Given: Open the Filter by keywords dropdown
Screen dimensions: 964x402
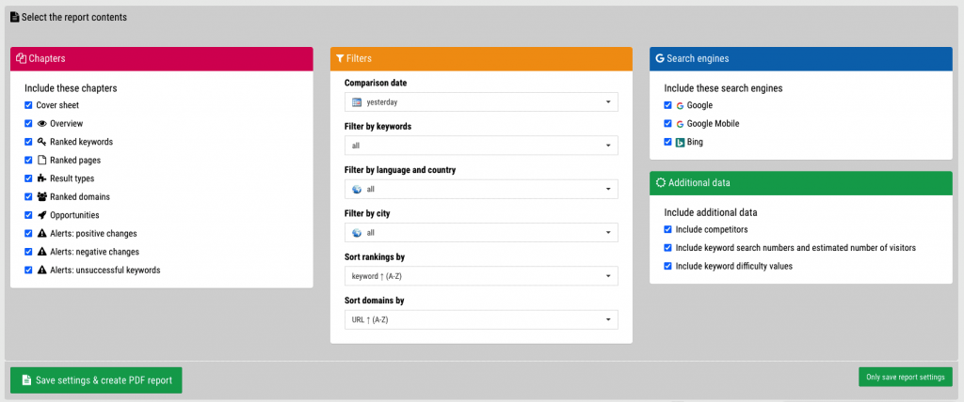Looking at the screenshot, I should 481,146.
